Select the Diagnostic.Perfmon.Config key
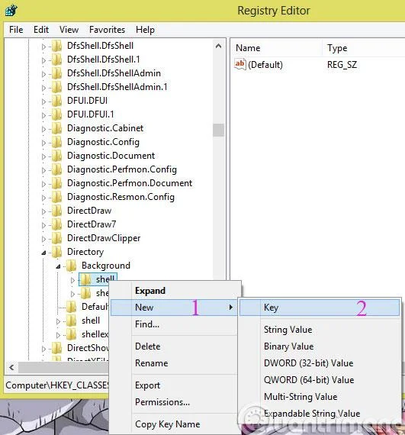 pos(122,169)
